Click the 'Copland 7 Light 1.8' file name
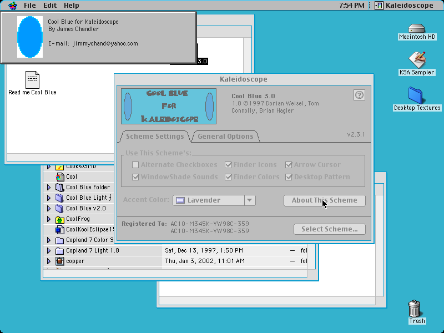This screenshot has height=333, width=444. [93, 251]
